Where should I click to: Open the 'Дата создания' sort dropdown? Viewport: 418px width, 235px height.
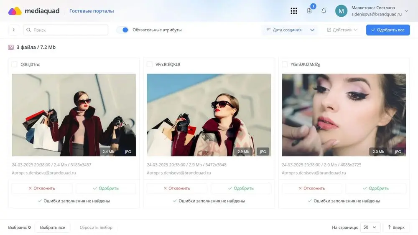click(291, 30)
